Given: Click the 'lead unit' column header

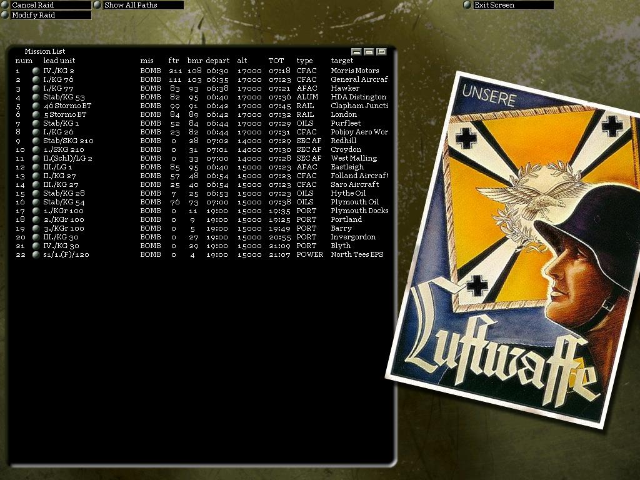Looking at the screenshot, I should 59,61.
